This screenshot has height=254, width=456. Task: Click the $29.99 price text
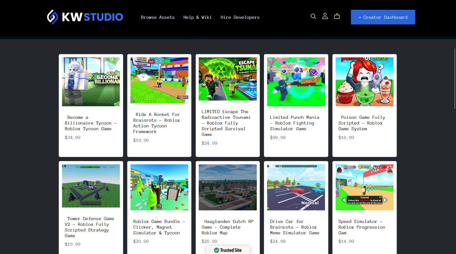point(141,242)
